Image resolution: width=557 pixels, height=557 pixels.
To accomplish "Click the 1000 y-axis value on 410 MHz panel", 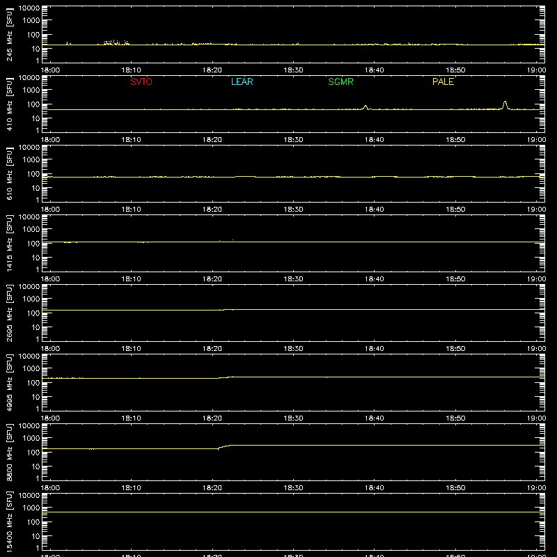I will click(31, 91).
